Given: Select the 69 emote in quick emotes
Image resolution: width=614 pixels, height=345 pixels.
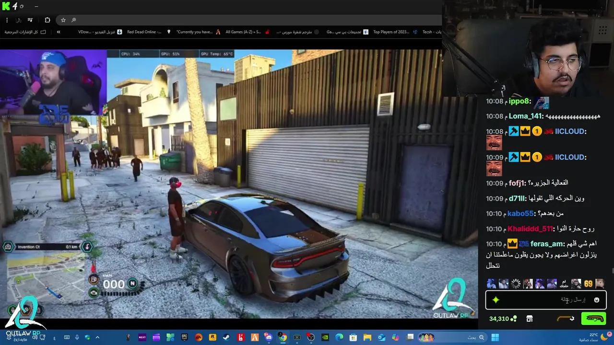Looking at the screenshot, I should (x=588, y=284).
